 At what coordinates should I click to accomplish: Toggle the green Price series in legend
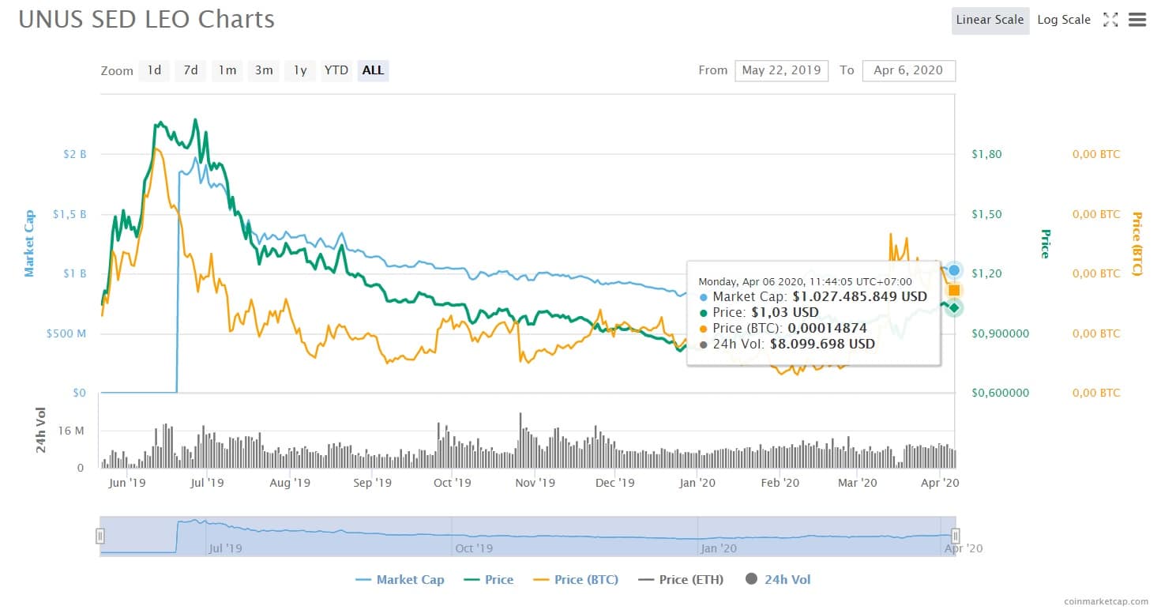click(x=488, y=580)
